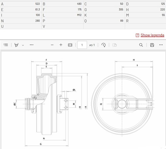Click the Q dimension label on drawing
The width and height of the screenshot is (166, 149).
pyautogui.click(x=101, y=104)
